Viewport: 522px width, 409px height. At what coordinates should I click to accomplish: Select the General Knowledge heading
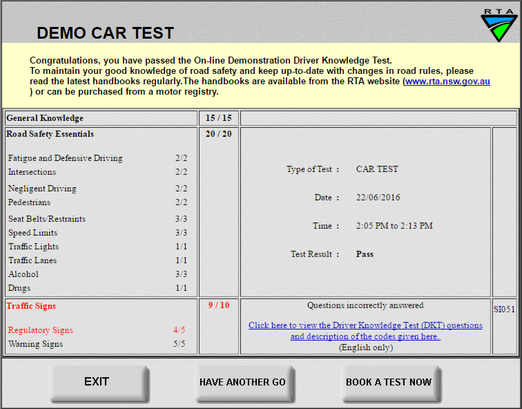[x=45, y=118]
